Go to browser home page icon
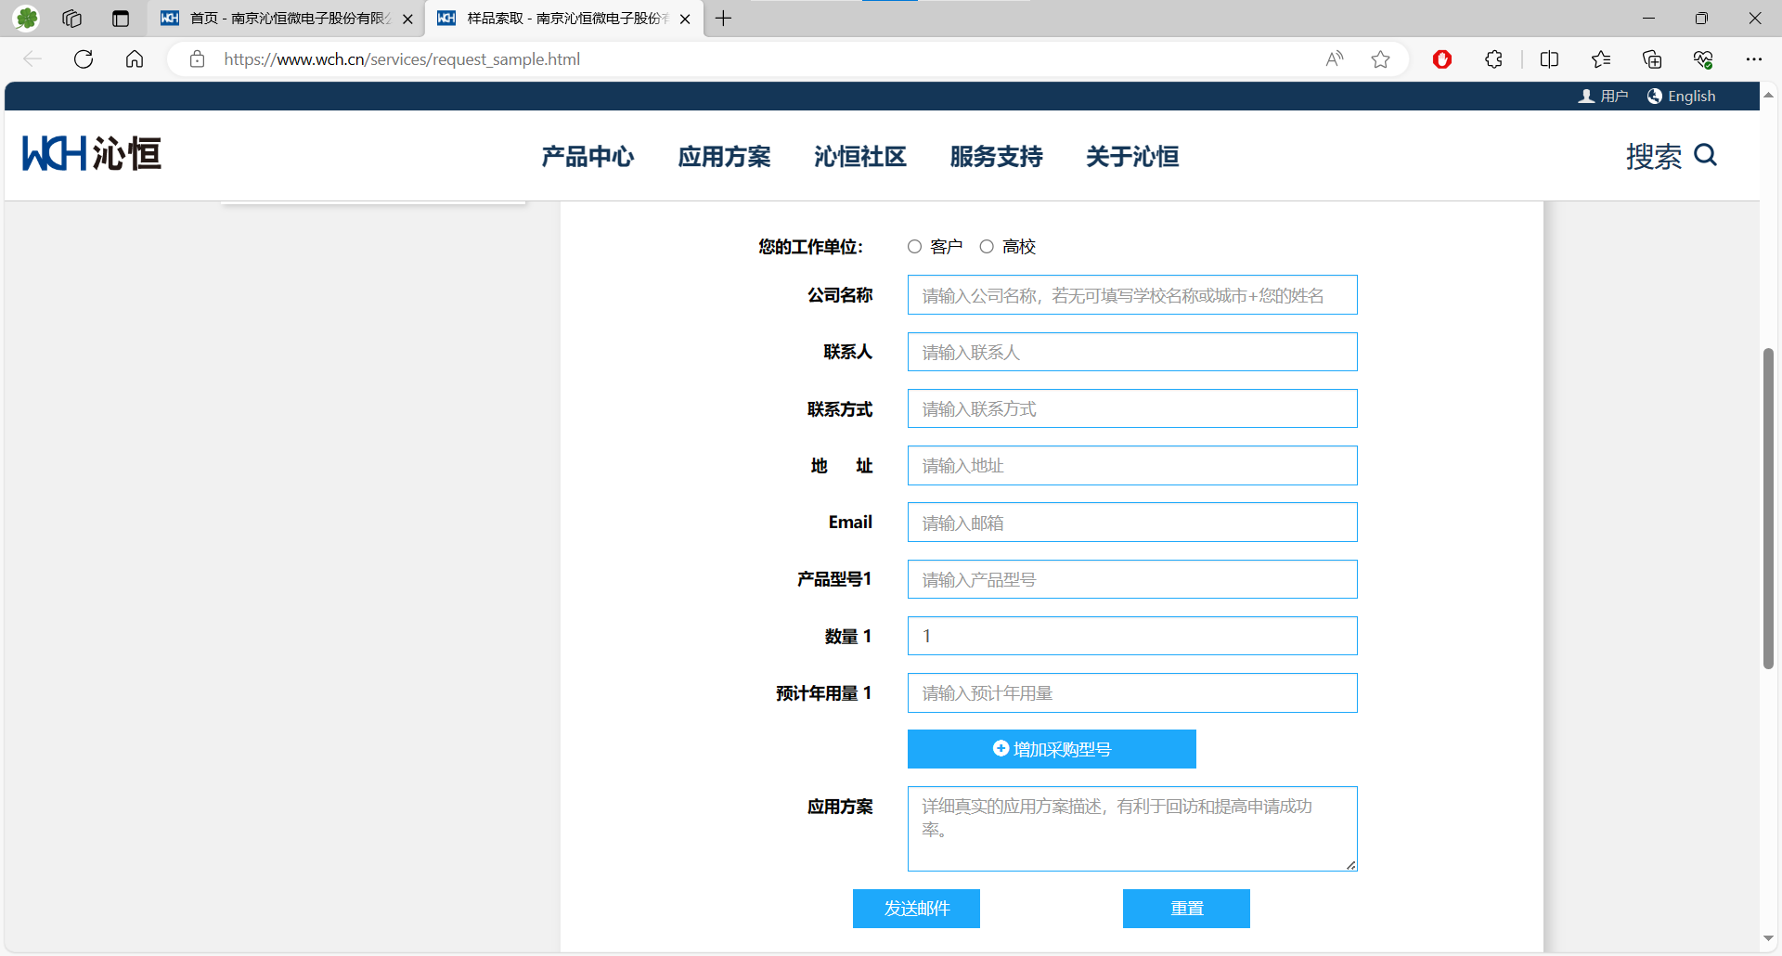The height and width of the screenshot is (956, 1782). pyautogui.click(x=135, y=59)
